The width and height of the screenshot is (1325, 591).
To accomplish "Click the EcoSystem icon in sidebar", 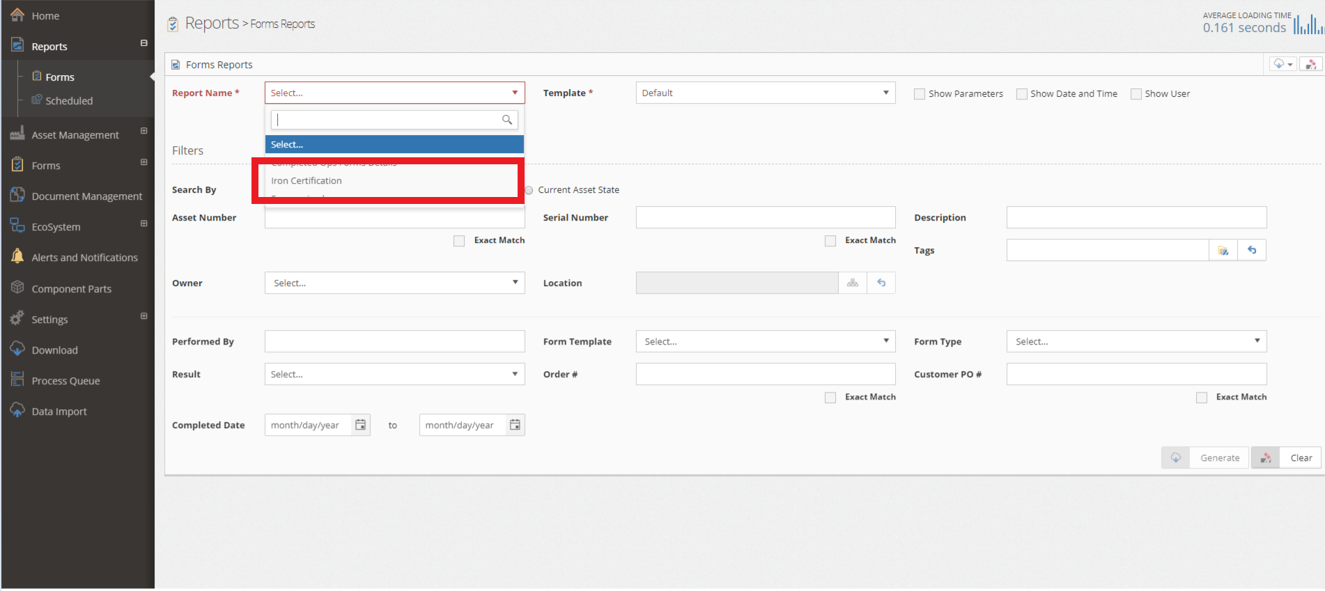I will click(x=17, y=226).
